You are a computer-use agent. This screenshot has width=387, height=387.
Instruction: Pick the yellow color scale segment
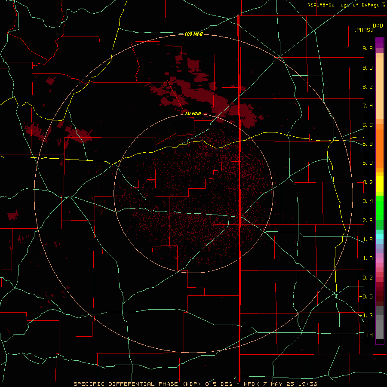[x=380, y=184]
